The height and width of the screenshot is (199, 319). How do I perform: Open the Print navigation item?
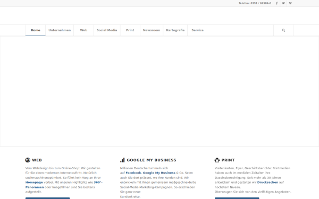130,30
